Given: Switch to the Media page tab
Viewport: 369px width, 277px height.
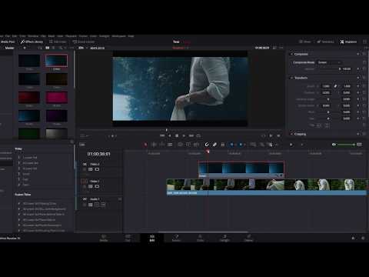Looking at the screenshot, I should coord(104,238).
